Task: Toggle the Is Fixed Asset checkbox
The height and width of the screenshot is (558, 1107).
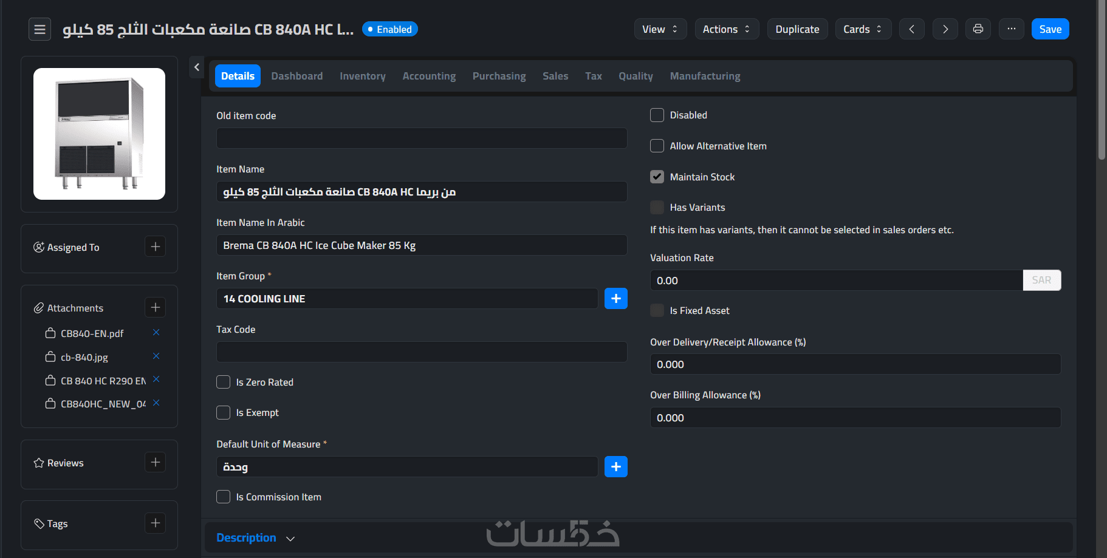Action: pos(657,310)
